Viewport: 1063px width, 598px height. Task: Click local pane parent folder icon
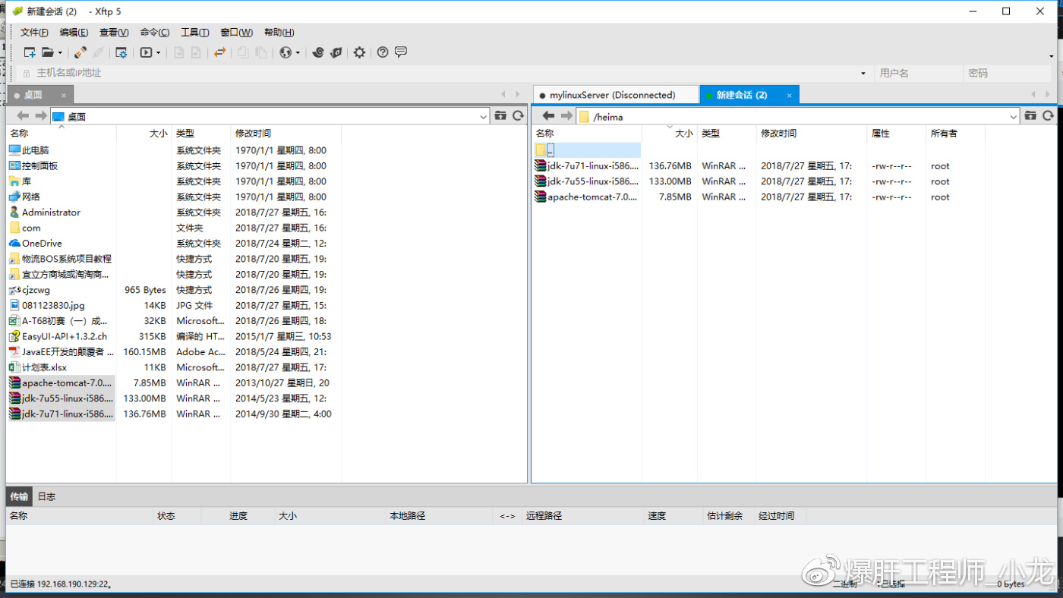(500, 116)
